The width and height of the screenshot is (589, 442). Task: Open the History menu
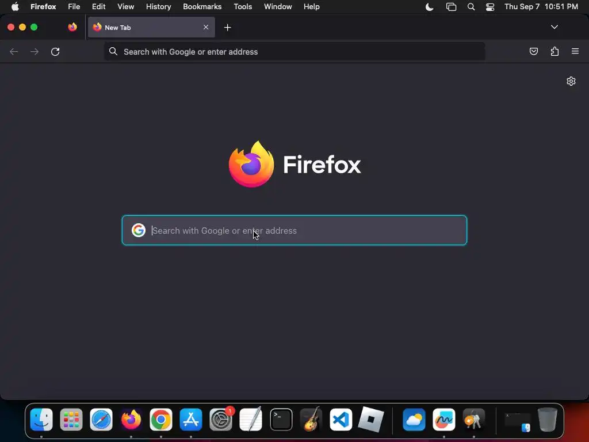click(159, 7)
